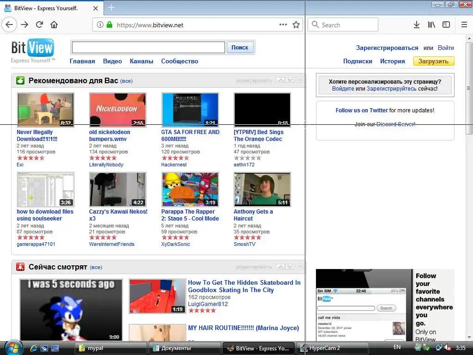
Task: Focus the BitView search text field
Action: [x=148, y=48]
